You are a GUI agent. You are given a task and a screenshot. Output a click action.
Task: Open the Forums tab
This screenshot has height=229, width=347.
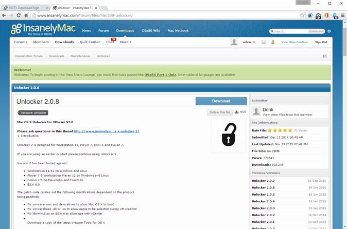21,42
